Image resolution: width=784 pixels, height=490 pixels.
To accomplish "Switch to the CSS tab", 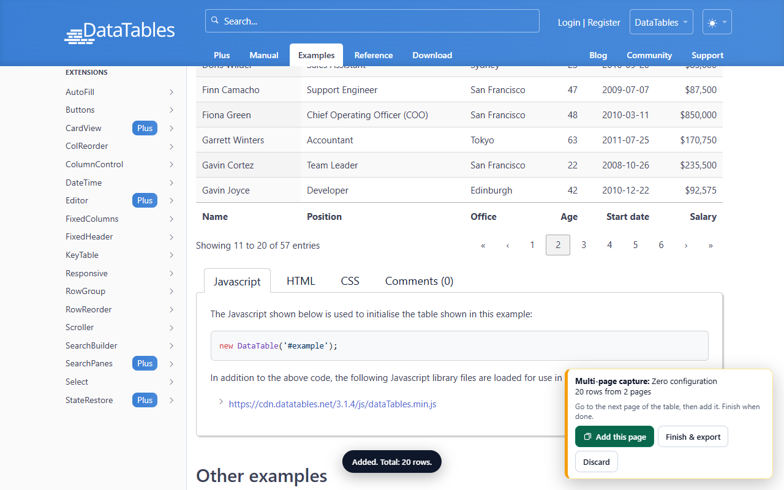I will 350,281.
